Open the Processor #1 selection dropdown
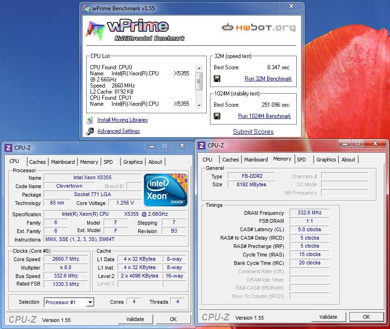The width and height of the screenshot is (390, 329). click(x=90, y=302)
